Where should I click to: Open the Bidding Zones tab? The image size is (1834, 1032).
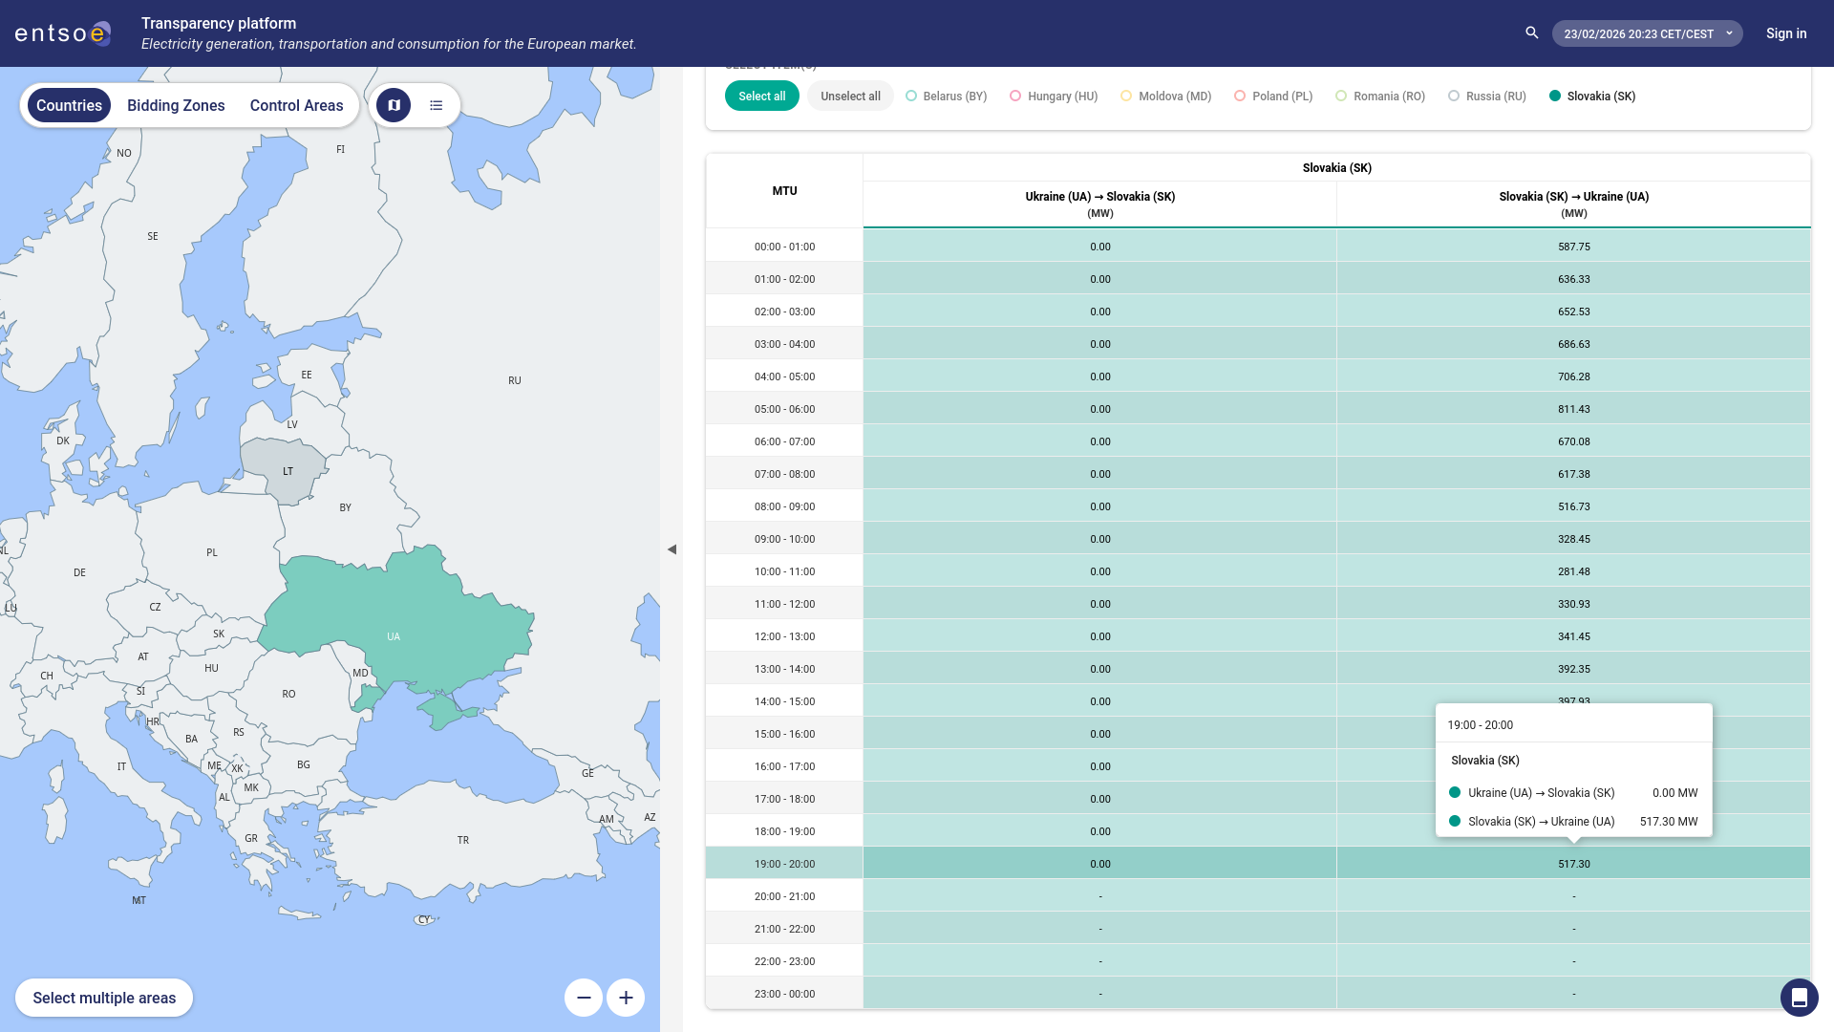point(176,105)
